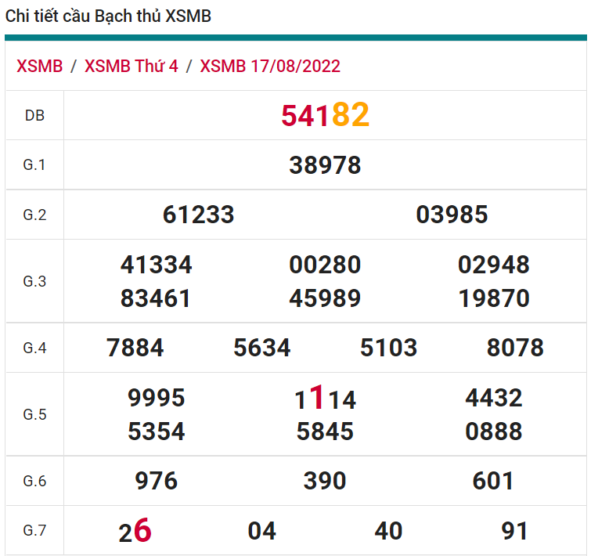
Task: Click the DB row label
Action: (x=34, y=115)
